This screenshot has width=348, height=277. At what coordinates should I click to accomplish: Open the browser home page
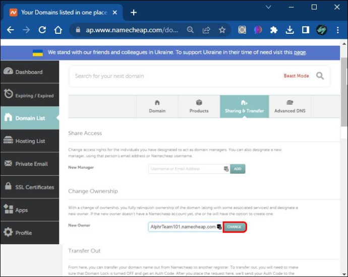tap(58, 30)
